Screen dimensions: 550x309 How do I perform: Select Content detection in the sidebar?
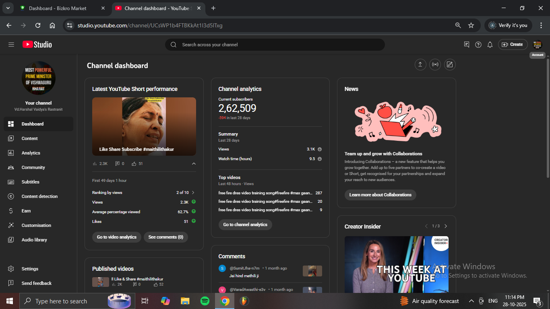39,196
